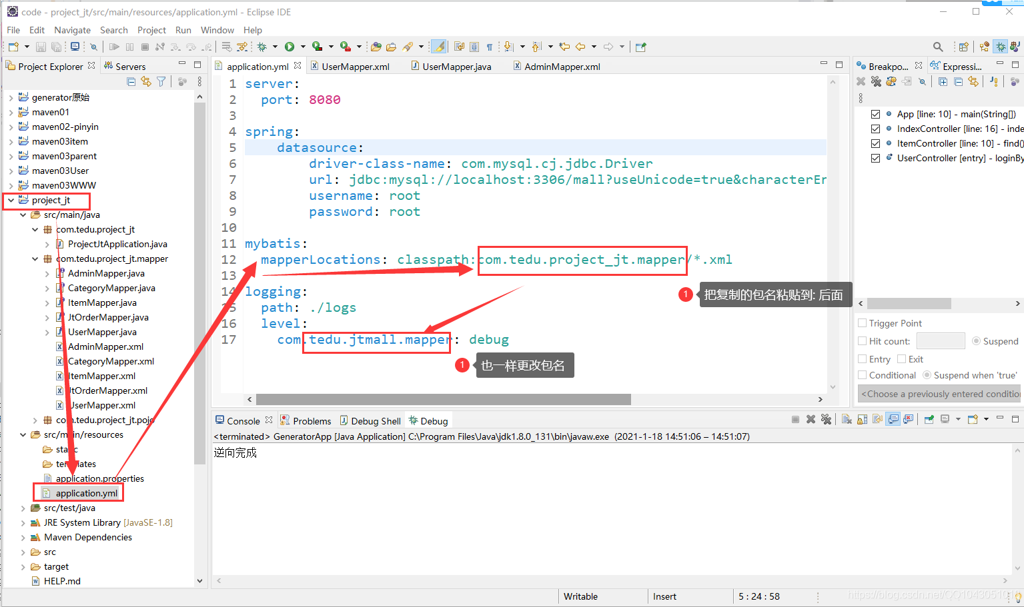Collapse the project_jt project node
This screenshot has height=607, width=1024.
[11, 200]
